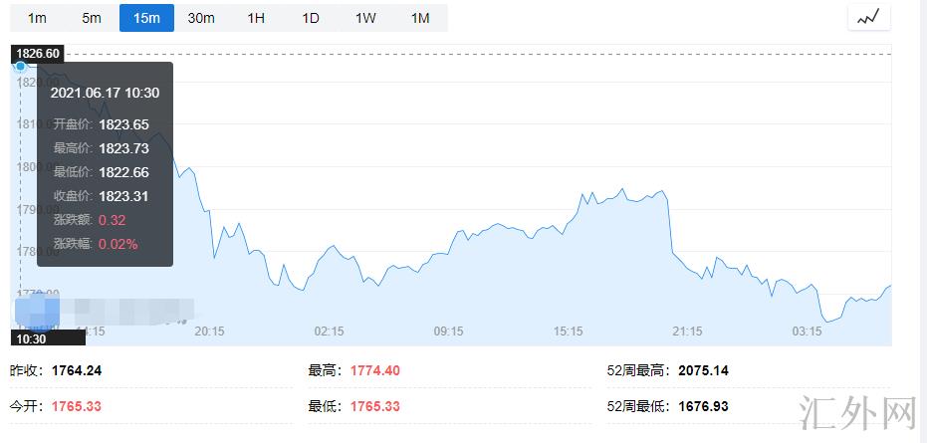
Task: Switch to the 1W weekly chart
Action: [x=365, y=18]
